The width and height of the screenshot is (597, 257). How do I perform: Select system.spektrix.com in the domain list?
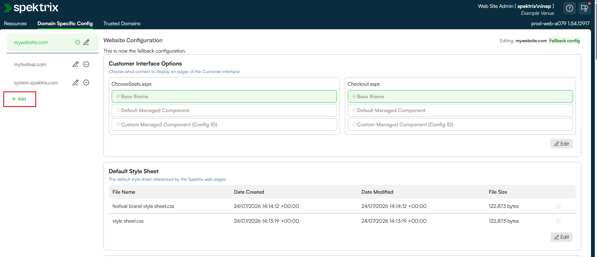[36, 83]
